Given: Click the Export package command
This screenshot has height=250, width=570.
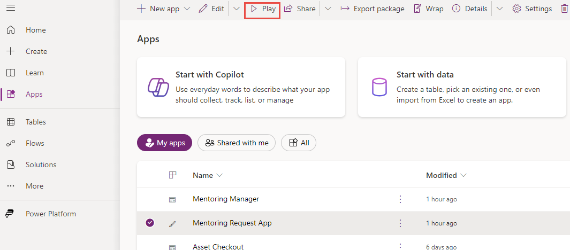Looking at the screenshot, I should (x=372, y=9).
